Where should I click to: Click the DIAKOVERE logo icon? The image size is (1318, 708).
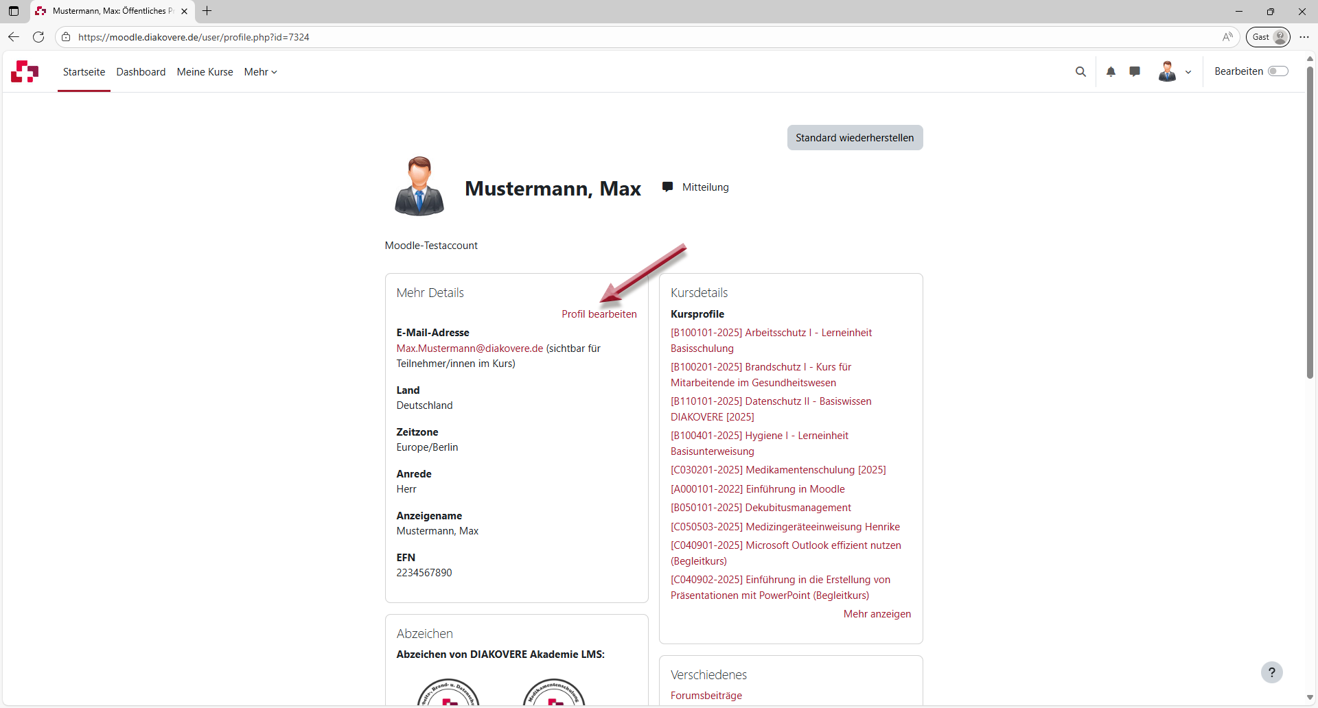[25, 71]
